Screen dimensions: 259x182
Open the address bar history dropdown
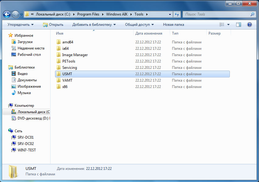170,15
